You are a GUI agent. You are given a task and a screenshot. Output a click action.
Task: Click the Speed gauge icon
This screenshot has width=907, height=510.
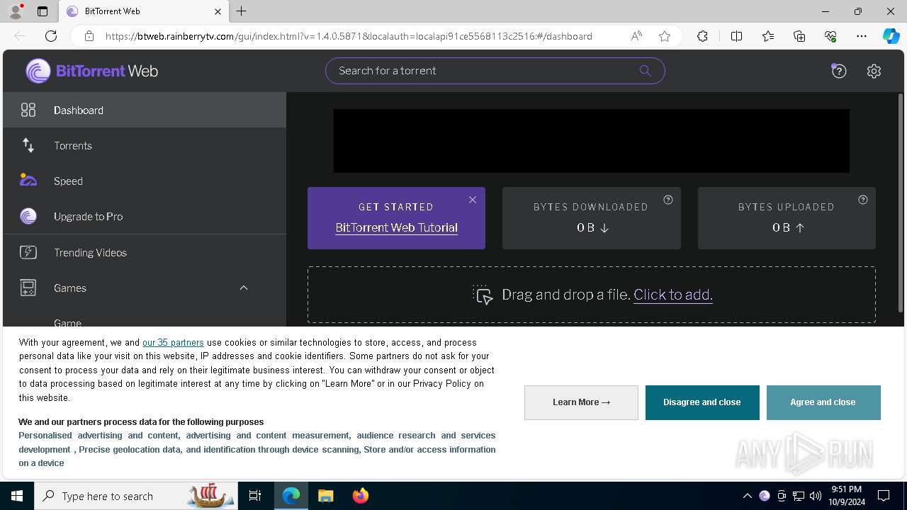[28, 180]
